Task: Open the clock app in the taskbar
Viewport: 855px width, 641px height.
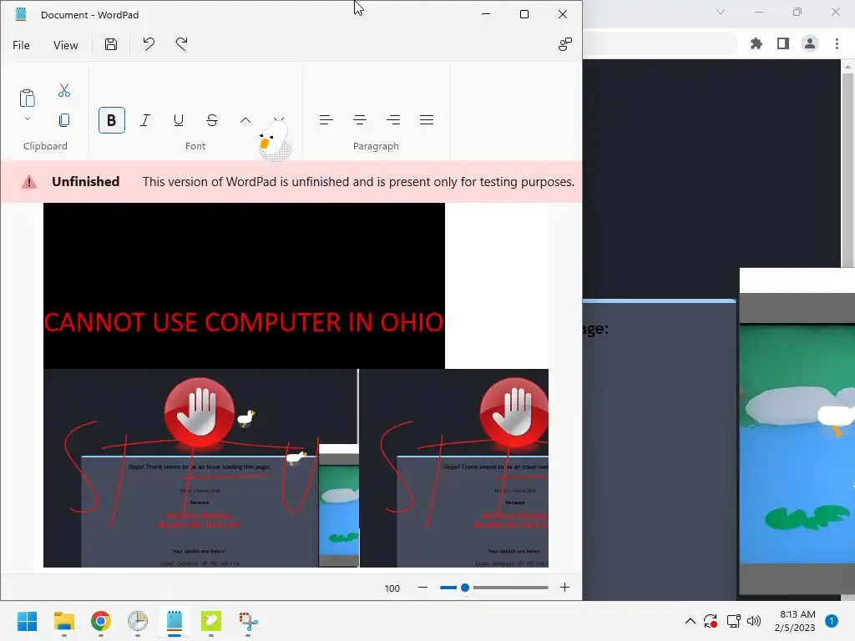Action: (x=138, y=621)
